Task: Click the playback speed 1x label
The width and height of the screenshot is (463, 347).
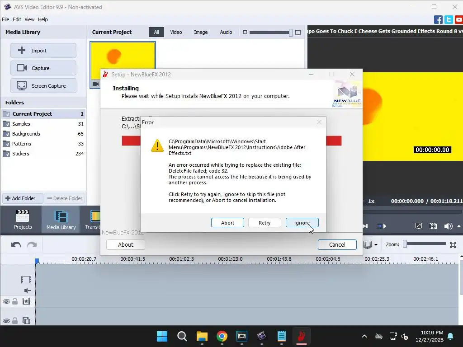Action: pyautogui.click(x=371, y=201)
